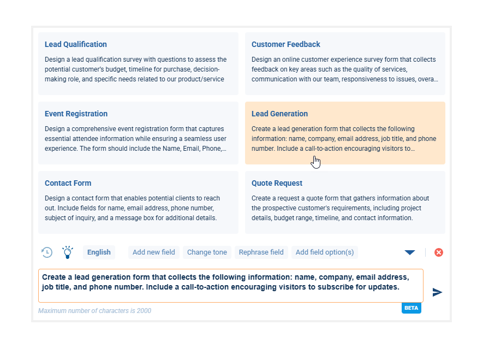Send the prompt with the arrow icon
The image size is (483, 348).
(x=437, y=292)
